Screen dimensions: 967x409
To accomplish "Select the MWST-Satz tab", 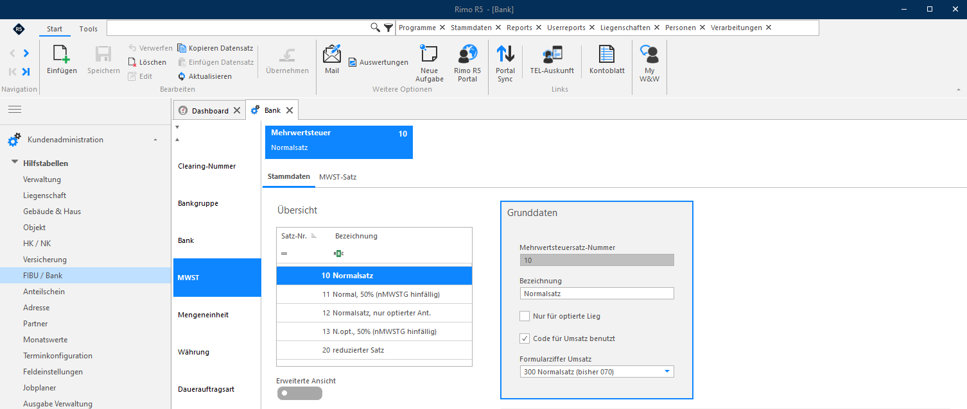I will click(x=338, y=176).
